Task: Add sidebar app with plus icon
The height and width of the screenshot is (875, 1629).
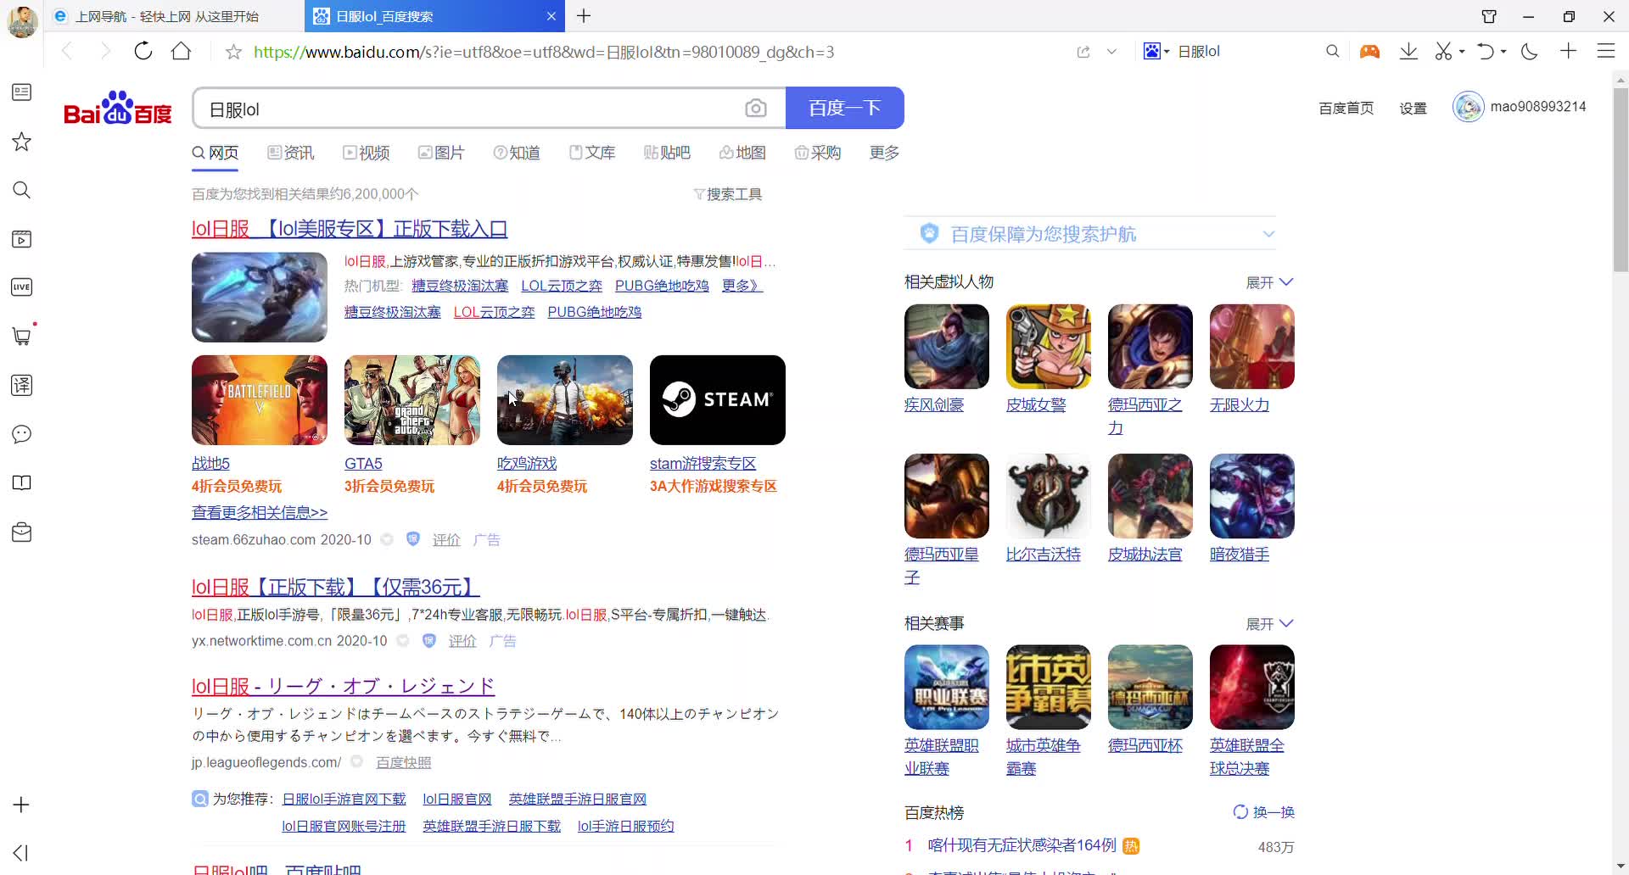Action: (x=22, y=805)
